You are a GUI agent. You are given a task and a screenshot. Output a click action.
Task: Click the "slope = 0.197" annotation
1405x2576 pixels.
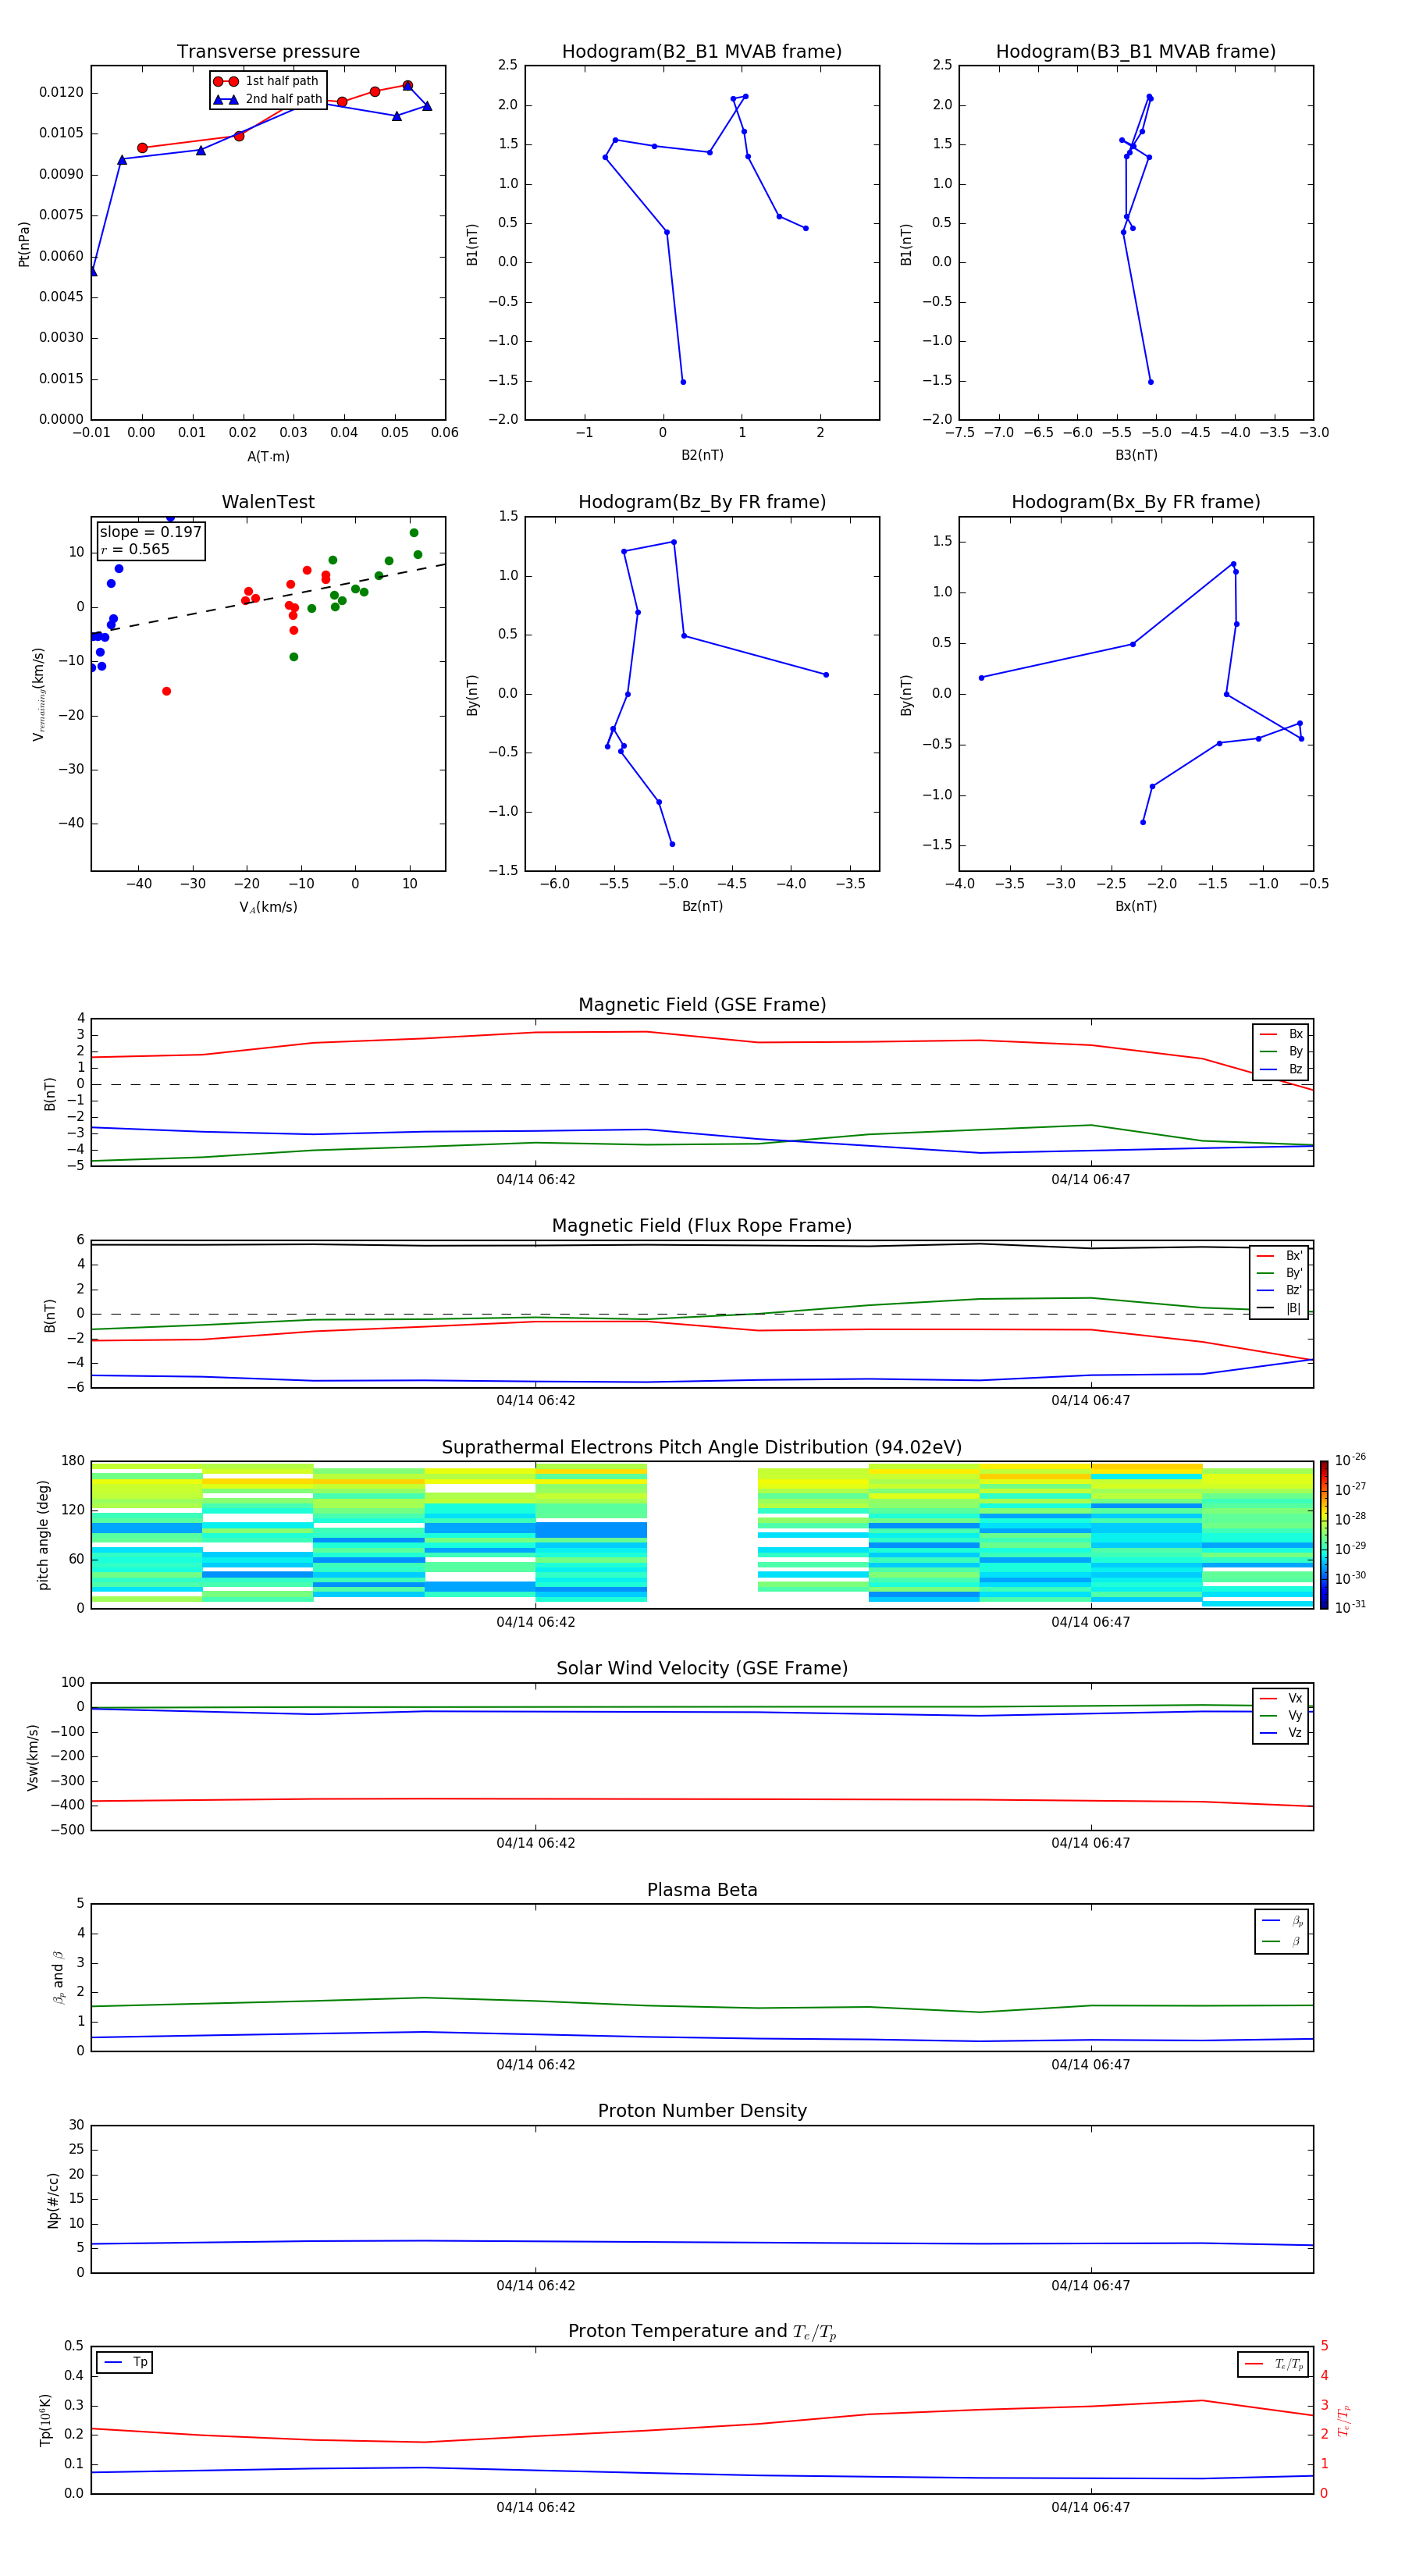click(x=150, y=532)
